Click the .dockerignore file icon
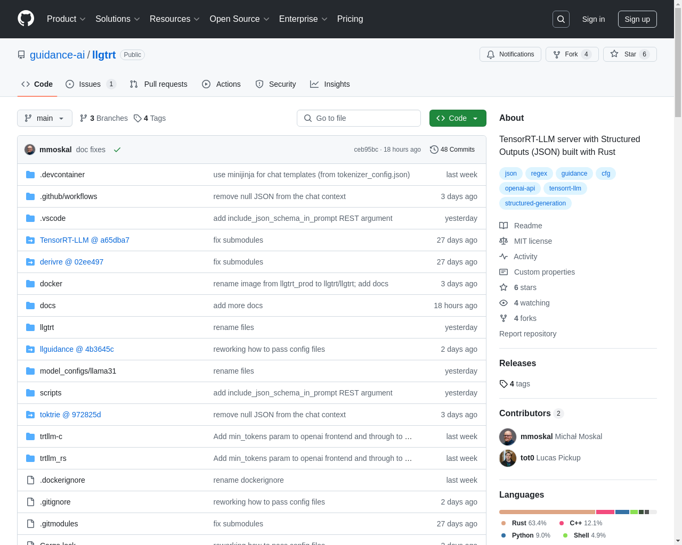Viewport: 682px width, 545px height. pyautogui.click(x=30, y=480)
